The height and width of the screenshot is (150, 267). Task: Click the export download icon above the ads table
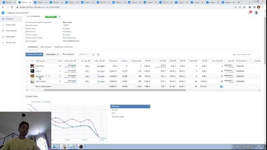click(93, 55)
